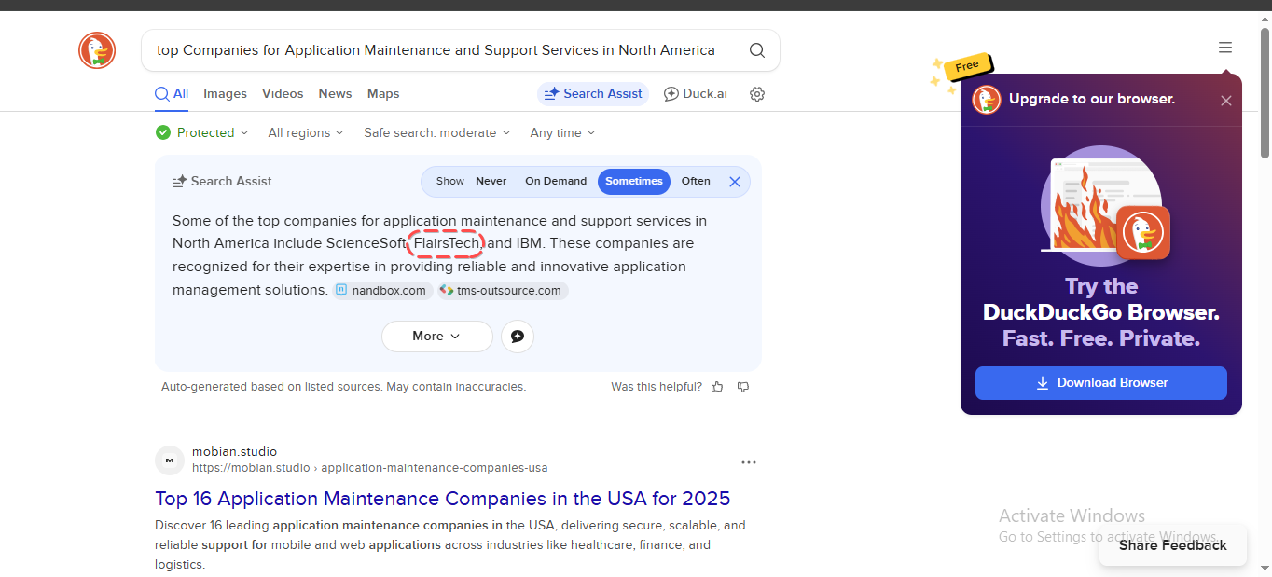
Task: Open Top 16 Application Maintenance Companies result
Action: 443,499
